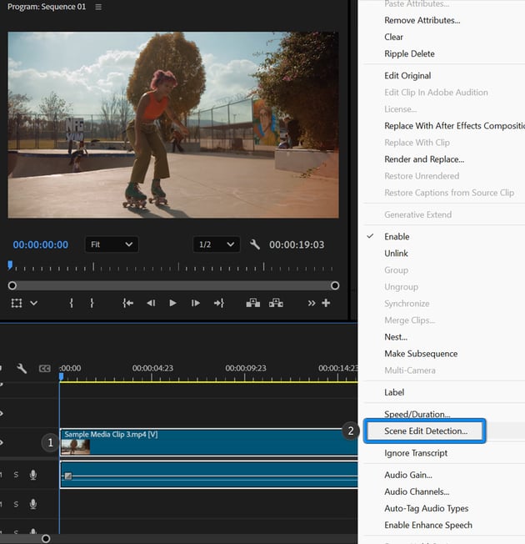This screenshot has width=525, height=544.
Task: Solo the audio track with the selected clip
Action: (16, 475)
